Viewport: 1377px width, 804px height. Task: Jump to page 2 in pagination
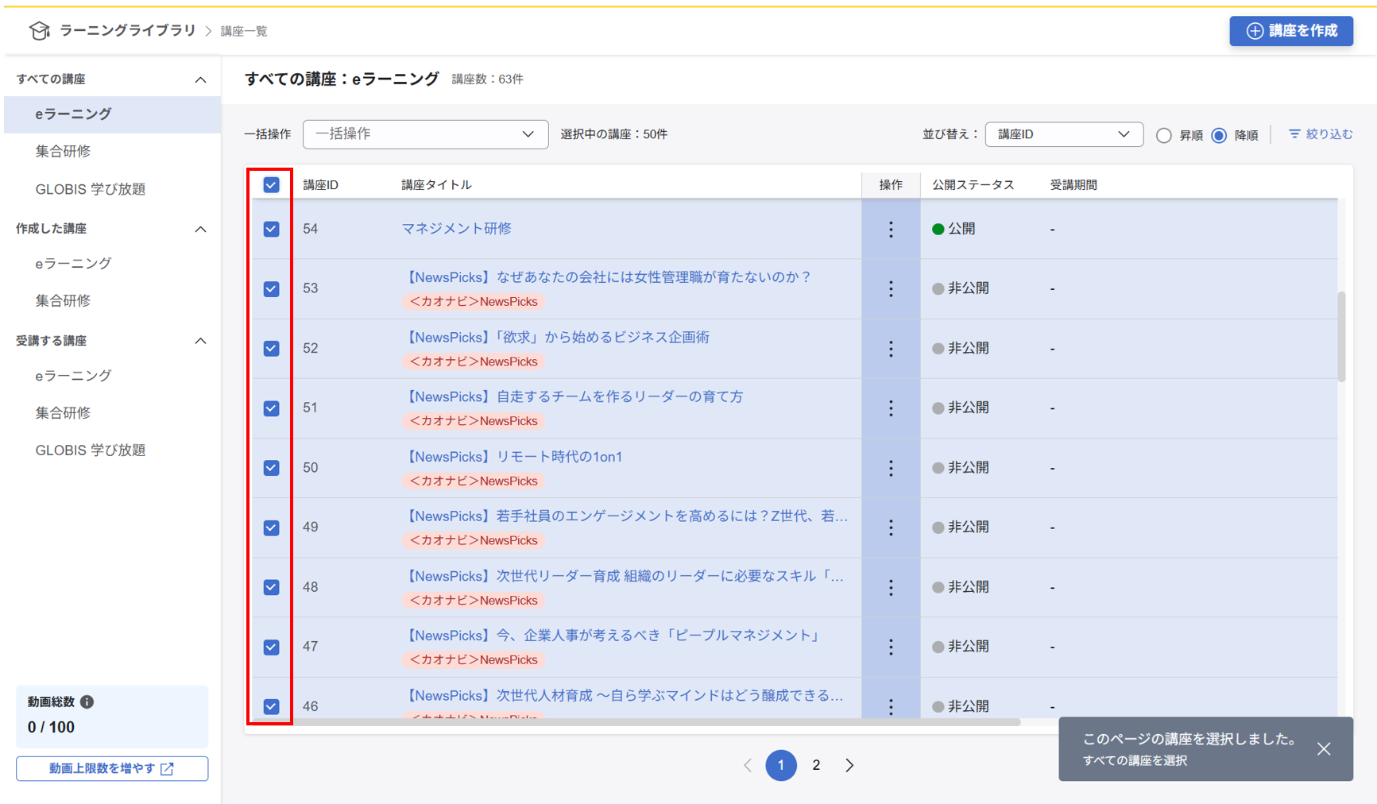[x=816, y=765]
